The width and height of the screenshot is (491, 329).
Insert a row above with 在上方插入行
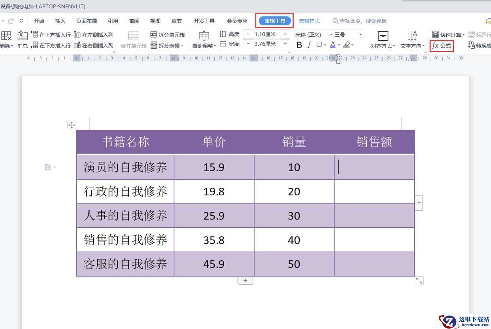[x=51, y=35]
